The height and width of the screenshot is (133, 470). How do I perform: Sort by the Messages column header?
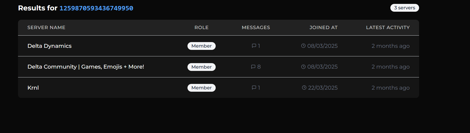(x=256, y=28)
